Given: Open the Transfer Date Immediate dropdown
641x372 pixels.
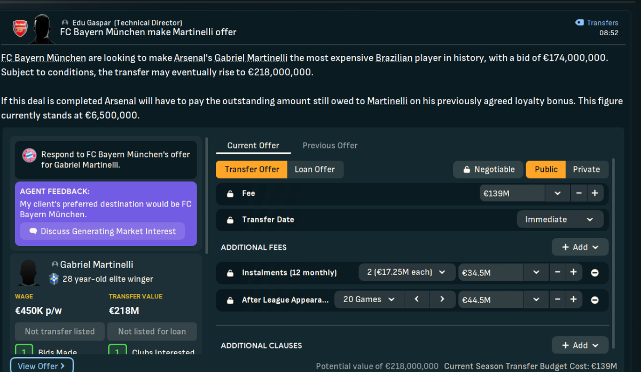Looking at the screenshot, I should pyautogui.click(x=560, y=219).
